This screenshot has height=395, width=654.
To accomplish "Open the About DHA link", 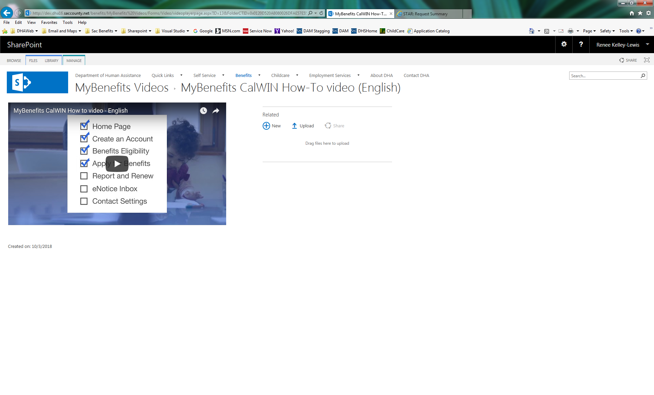I will tap(381, 75).
